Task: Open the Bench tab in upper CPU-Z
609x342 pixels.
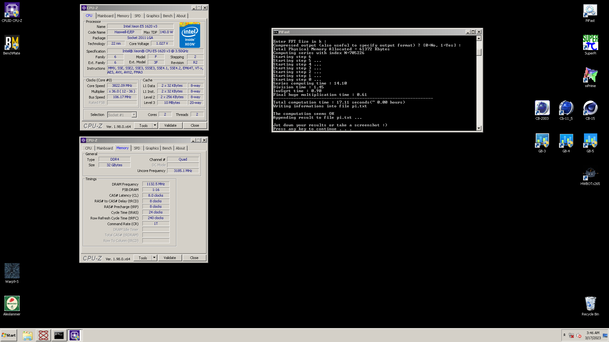Action: pos(168,16)
